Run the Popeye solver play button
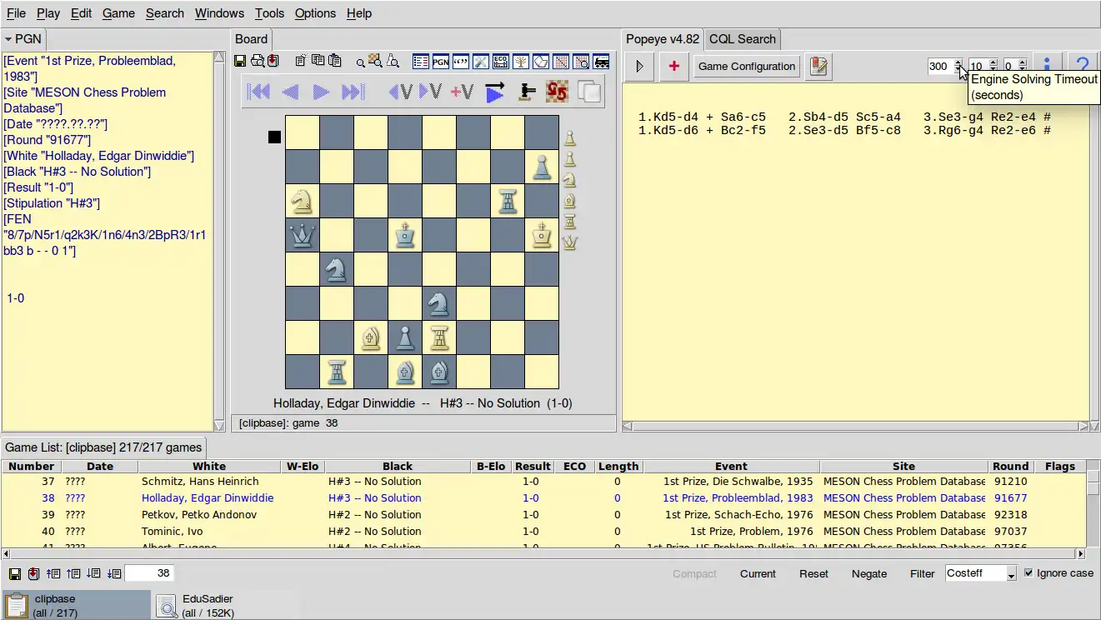This screenshot has width=1101, height=620. [639, 67]
